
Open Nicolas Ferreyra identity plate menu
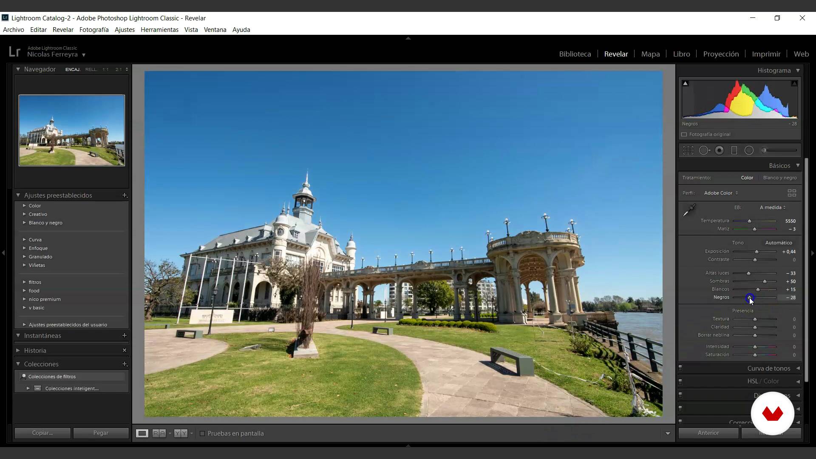pos(57,54)
